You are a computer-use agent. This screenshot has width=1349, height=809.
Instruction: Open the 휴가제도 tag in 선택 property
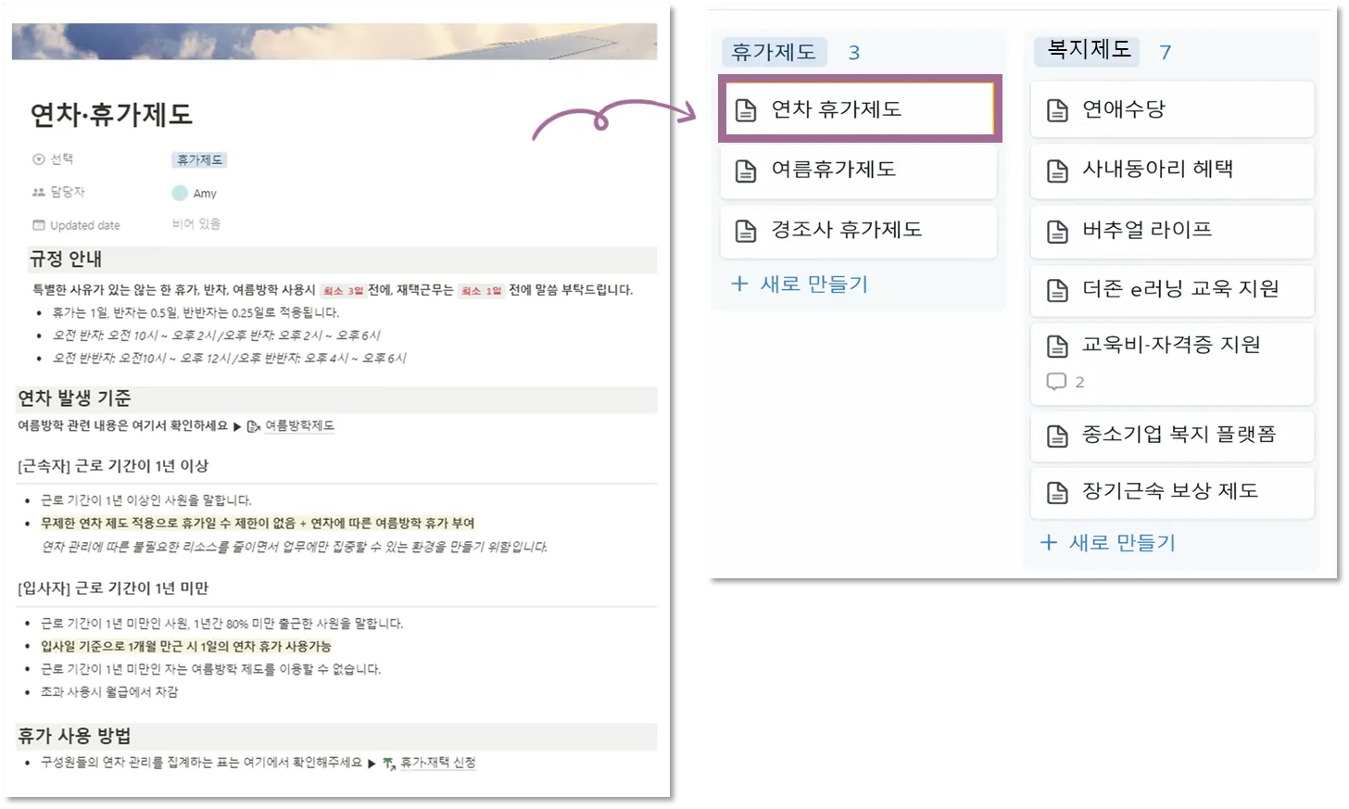199,160
